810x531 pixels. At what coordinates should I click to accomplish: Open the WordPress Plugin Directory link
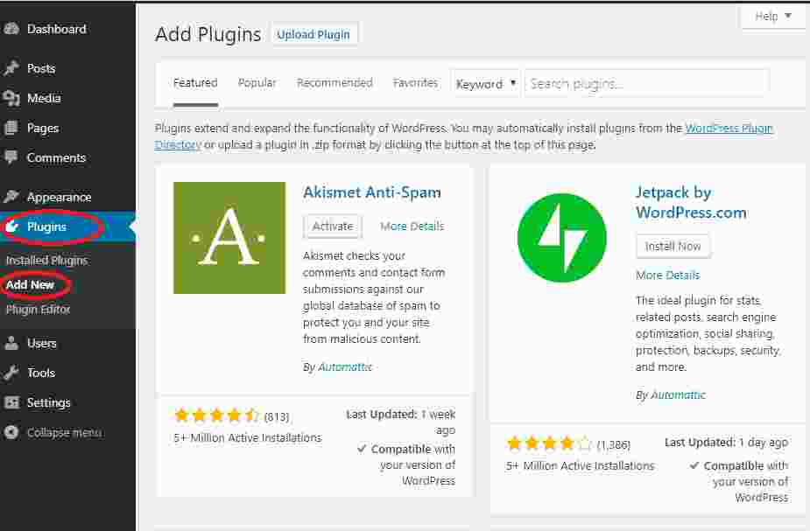point(729,128)
